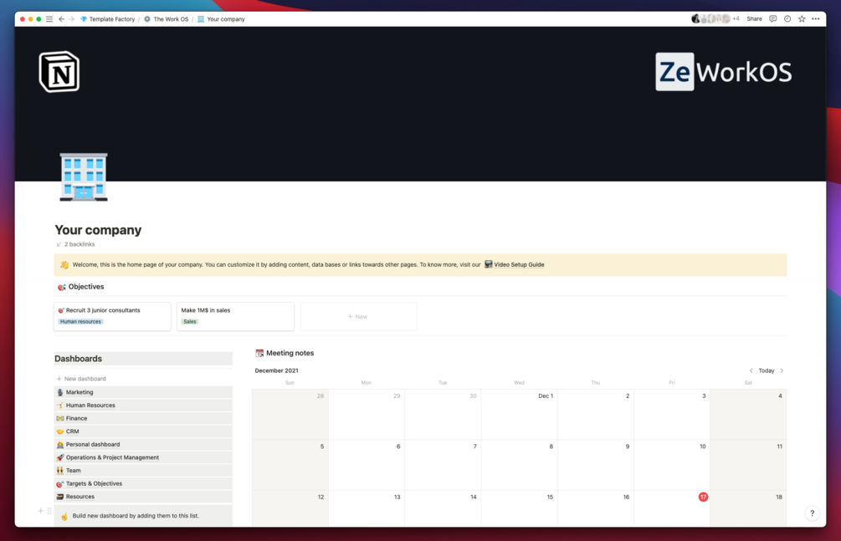841x541 pixels.
Task: Open the Video Setup Guide link
Action: (x=515, y=264)
